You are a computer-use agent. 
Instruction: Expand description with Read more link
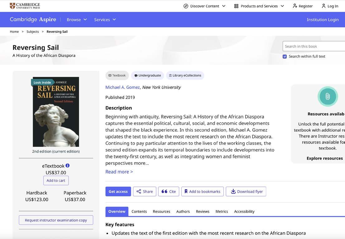coord(119,172)
